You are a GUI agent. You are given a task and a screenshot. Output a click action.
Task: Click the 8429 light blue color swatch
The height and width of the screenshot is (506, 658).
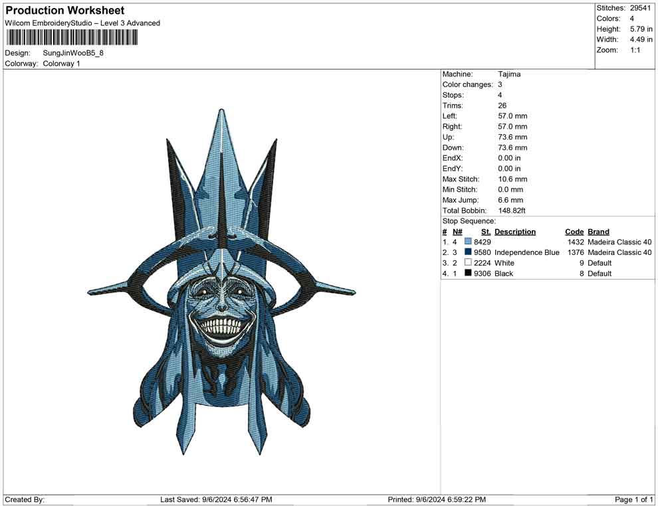click(x=468, y=242)
